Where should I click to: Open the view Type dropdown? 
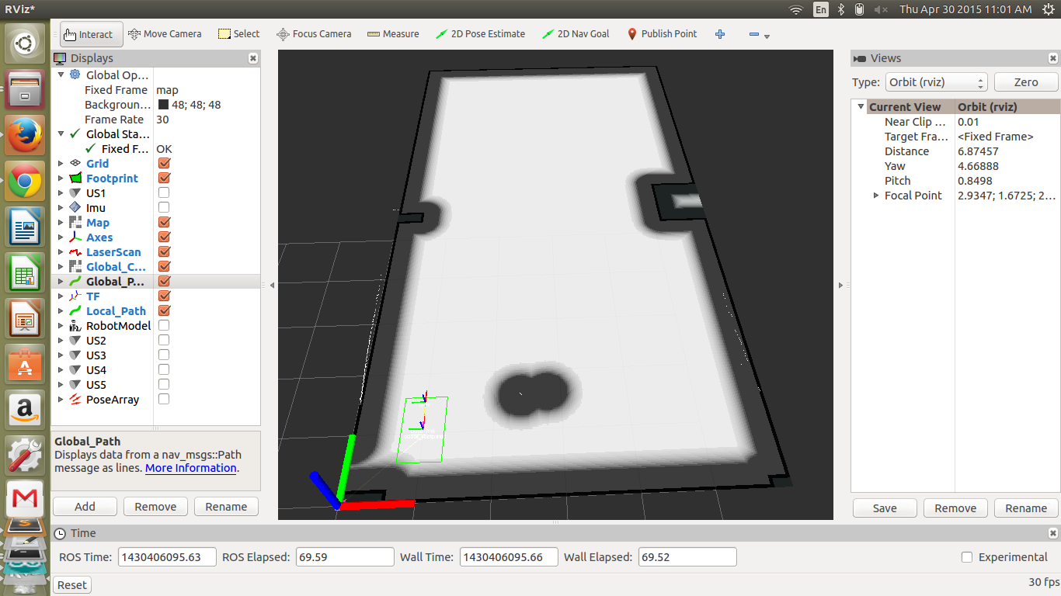coord(937,82)
